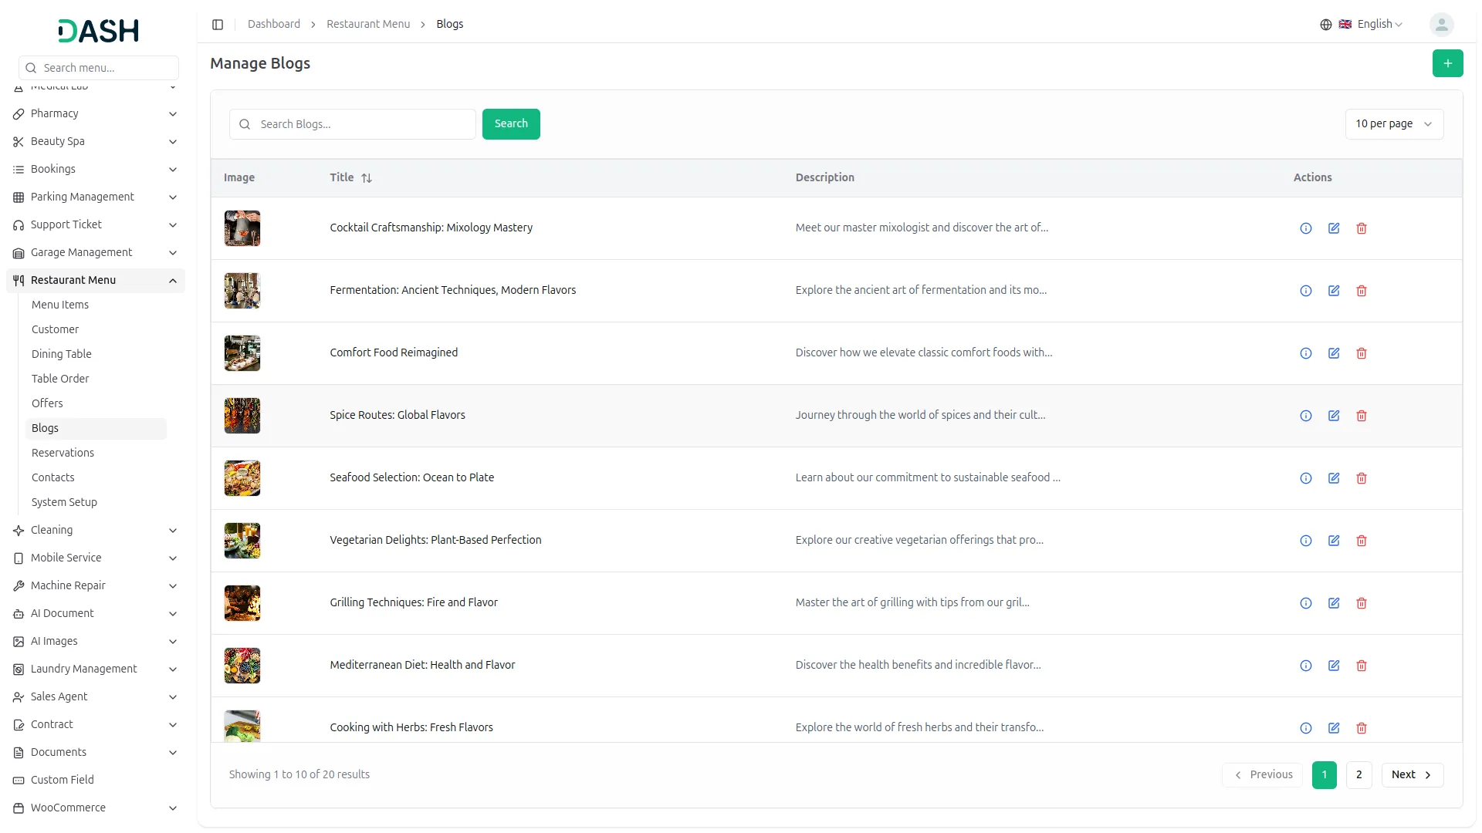The image size is (1482, 833).
Task: Edit the Comfort Food Reimagined blog
Action: tap(1333, 353)
